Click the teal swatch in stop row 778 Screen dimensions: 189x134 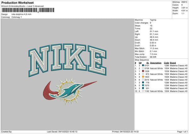(x=143, y=82)
